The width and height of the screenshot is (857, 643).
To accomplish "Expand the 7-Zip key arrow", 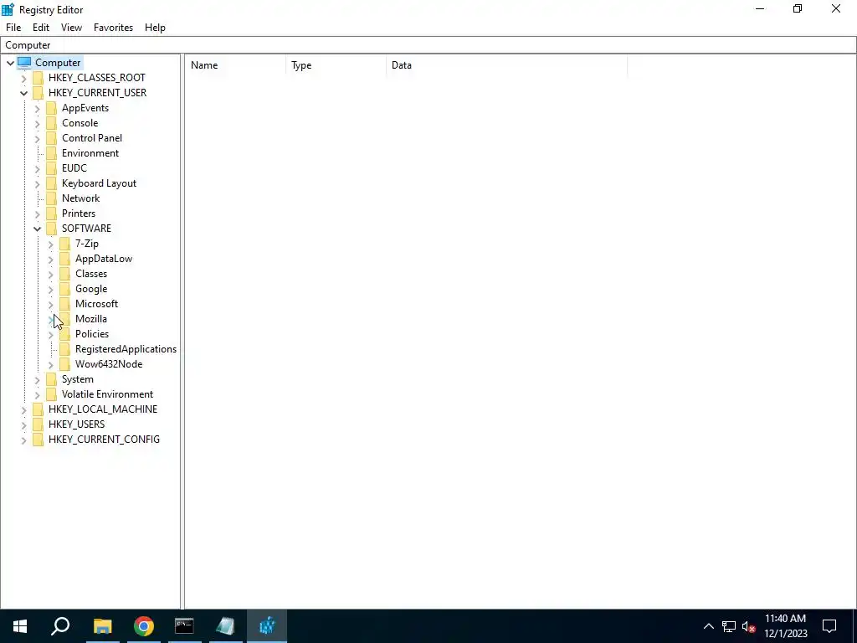I will 51,244.
